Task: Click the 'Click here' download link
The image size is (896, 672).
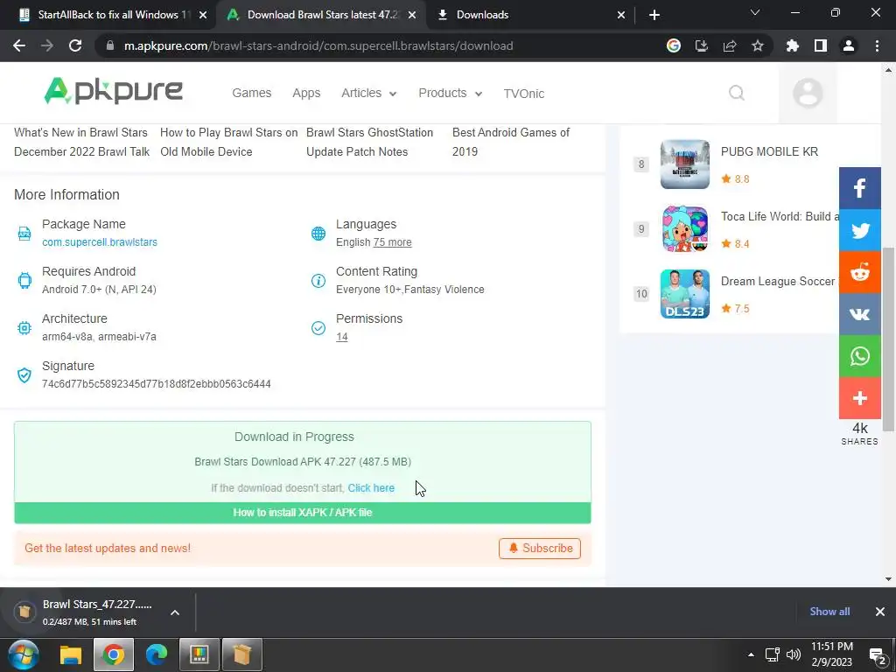Action: tap(371, 488)
